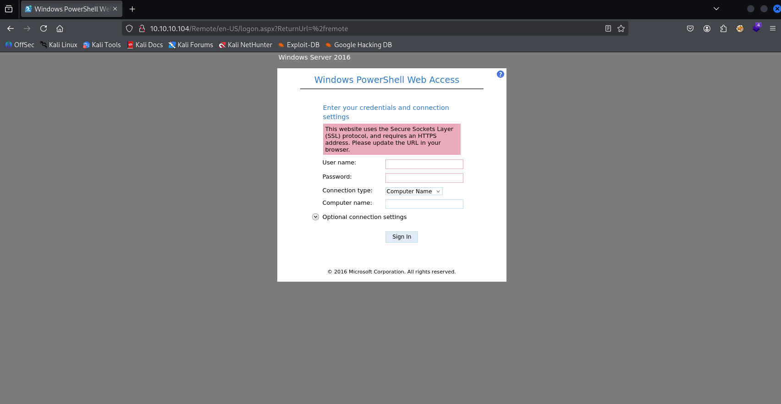Open the purple extension with badge 4
The image size is (781, 404).
[756, 28]
